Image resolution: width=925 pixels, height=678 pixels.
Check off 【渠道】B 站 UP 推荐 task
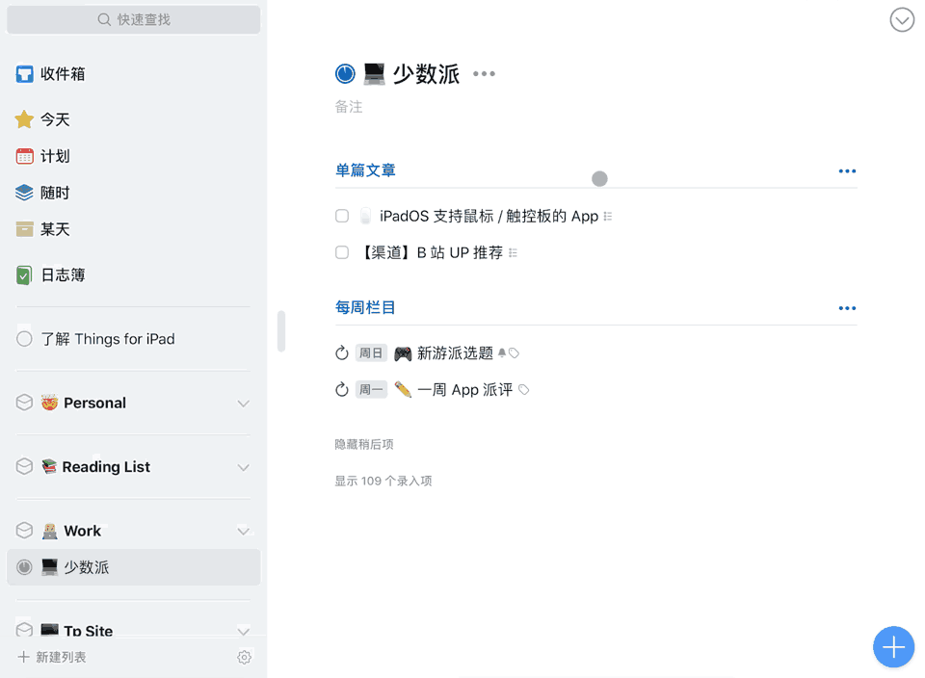342,252
